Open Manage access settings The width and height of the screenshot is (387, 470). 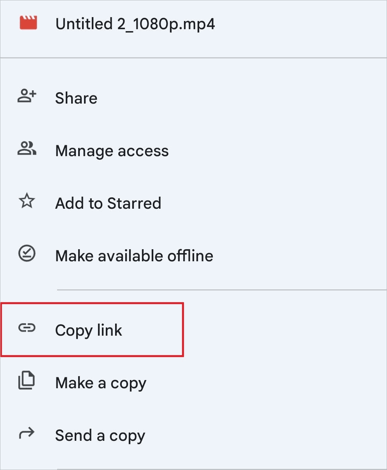(112, 150)
